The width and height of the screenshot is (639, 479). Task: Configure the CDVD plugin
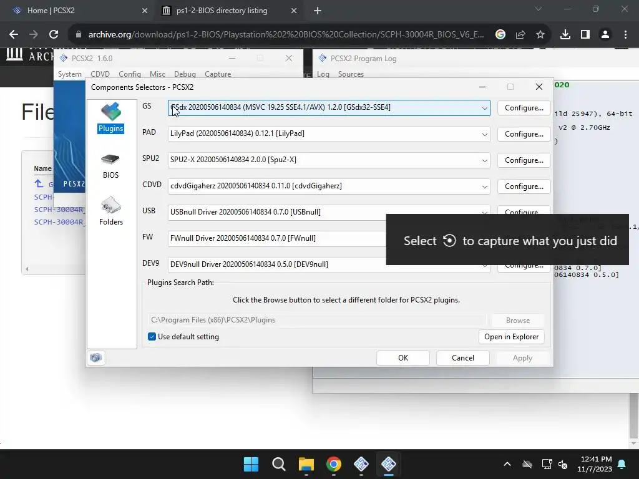point(524,186)
